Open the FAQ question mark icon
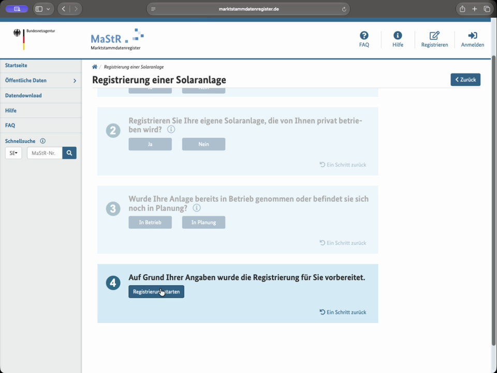497x373 pixels. click(x=364, y=36)
